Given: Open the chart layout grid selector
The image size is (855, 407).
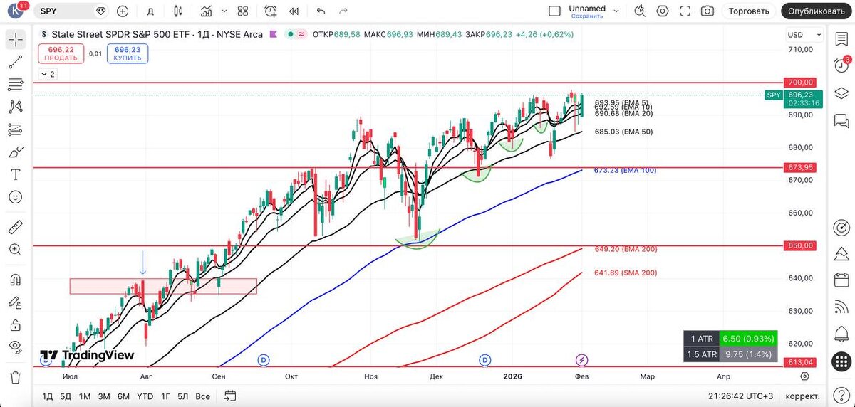Looking at the screenshot, I should 554,11.
